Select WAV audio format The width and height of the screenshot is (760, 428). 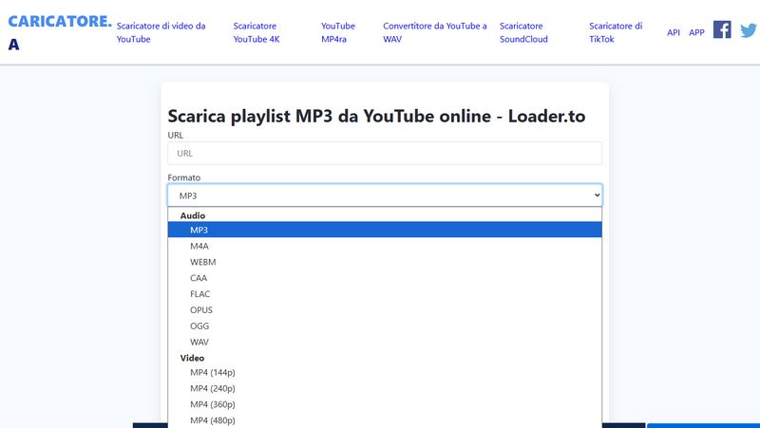pyautogui.click(x=385, y=342)
